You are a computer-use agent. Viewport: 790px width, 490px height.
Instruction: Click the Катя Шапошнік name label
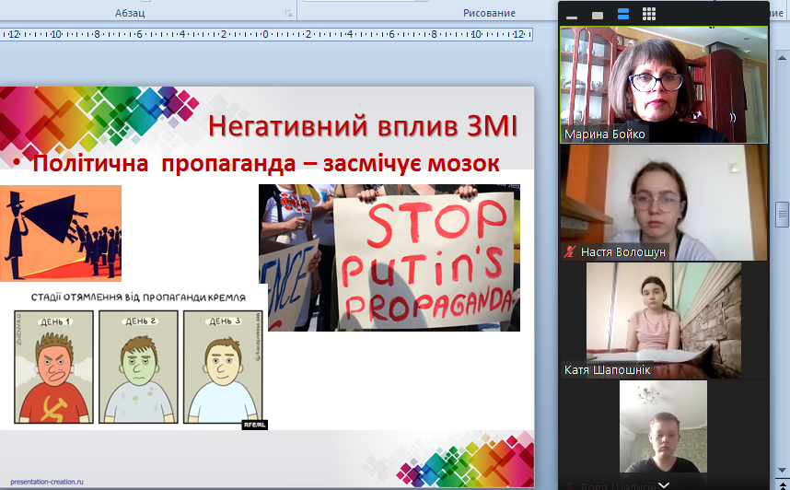click(607, 370)
